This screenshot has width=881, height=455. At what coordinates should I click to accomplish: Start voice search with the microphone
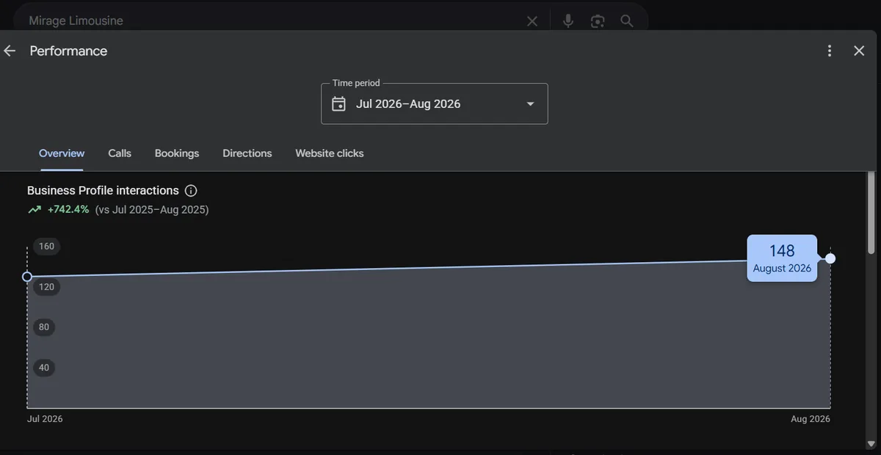[568, 21]
